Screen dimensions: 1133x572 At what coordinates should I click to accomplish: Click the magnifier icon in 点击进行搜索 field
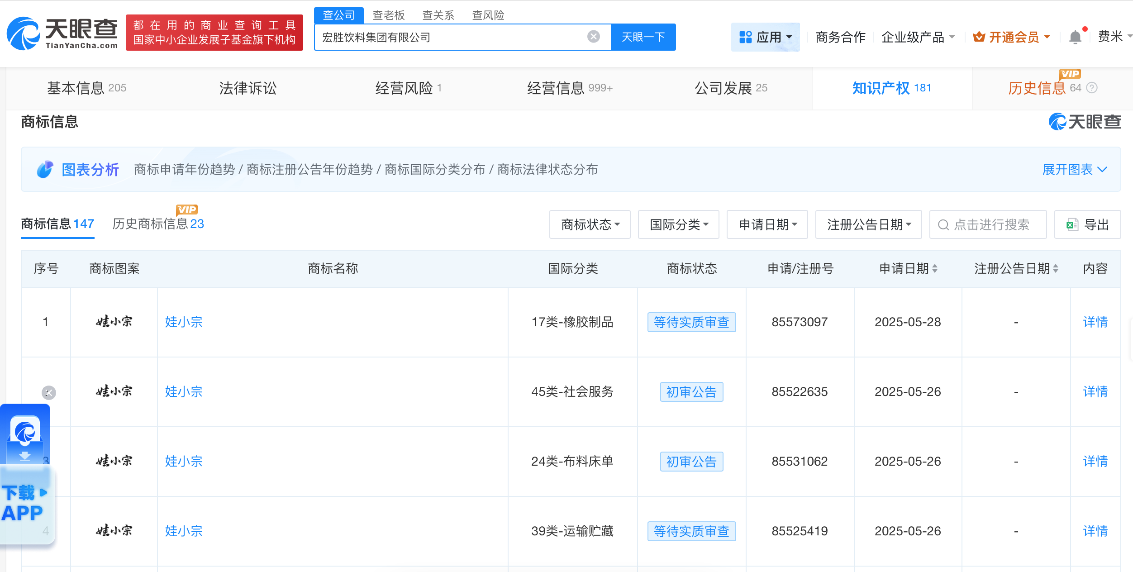tap(943, 224)
